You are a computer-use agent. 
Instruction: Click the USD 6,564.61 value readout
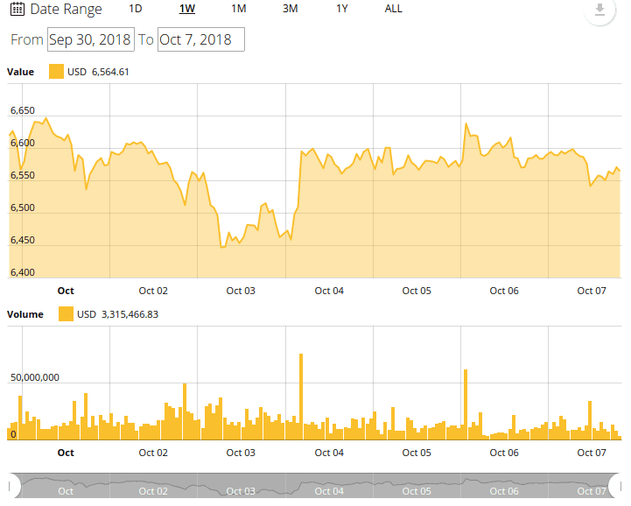(98, 72)
